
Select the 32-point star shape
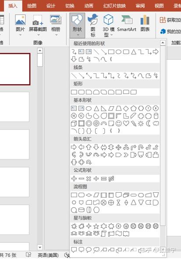[156, 226]
